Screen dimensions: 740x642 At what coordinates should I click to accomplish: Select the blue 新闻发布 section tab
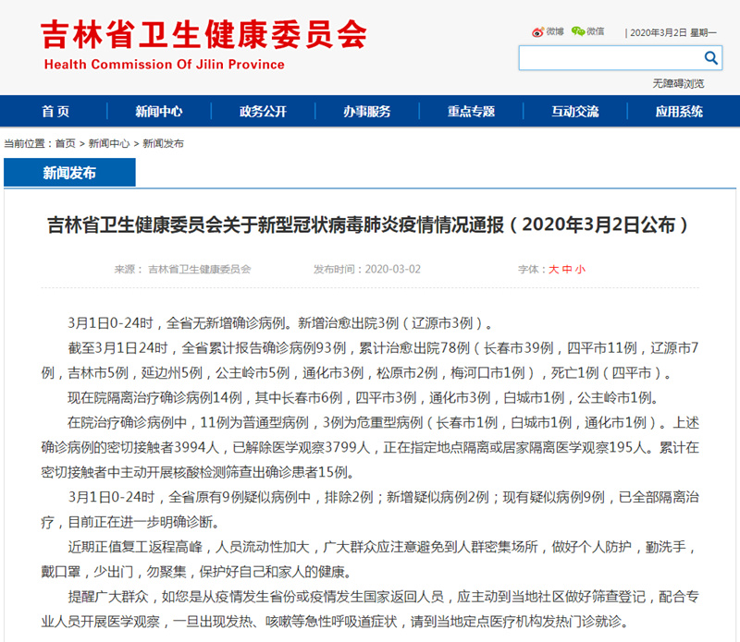[69, 173]
